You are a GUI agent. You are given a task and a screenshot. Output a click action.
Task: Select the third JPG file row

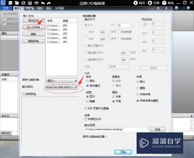(x=62, y=34)
